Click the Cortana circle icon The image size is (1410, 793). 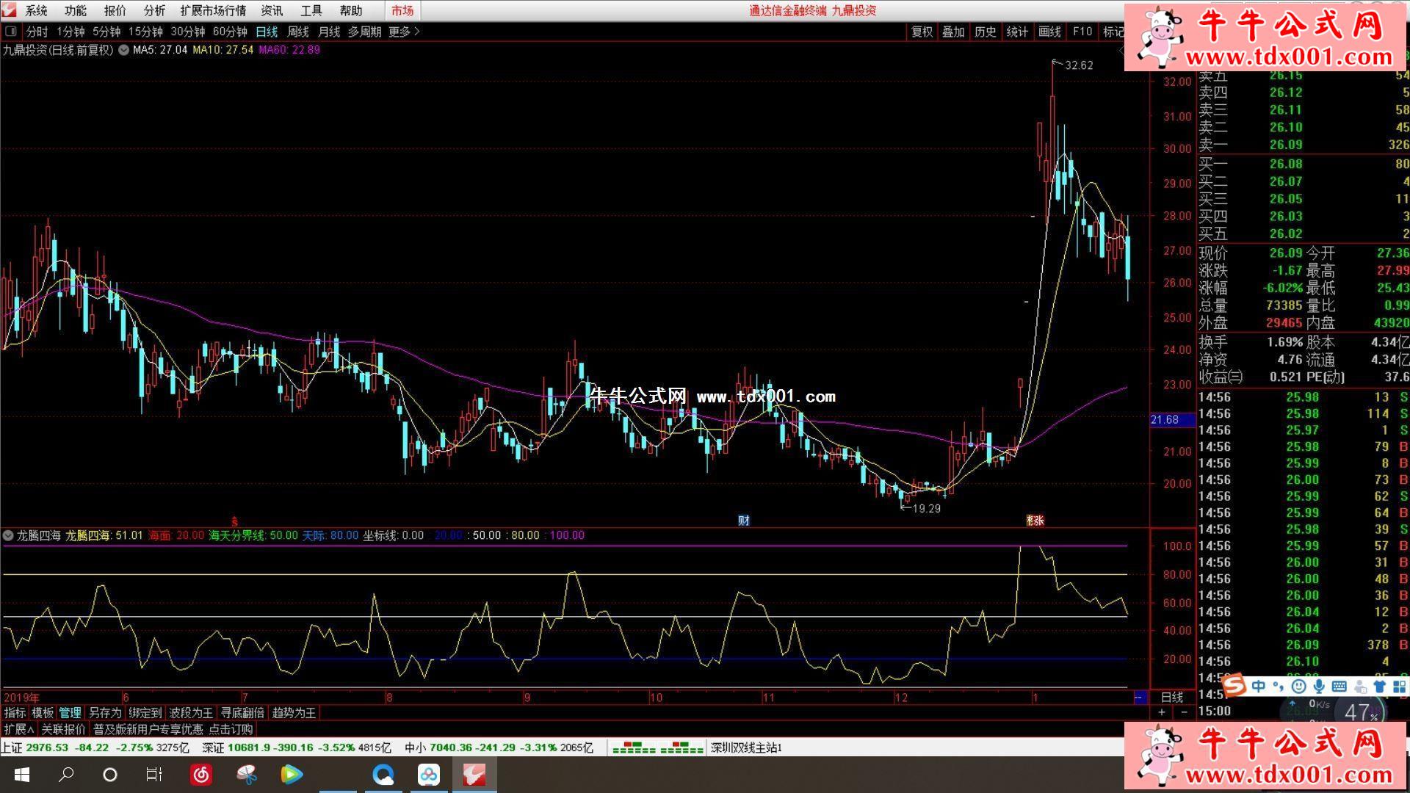tap(110, 775)
